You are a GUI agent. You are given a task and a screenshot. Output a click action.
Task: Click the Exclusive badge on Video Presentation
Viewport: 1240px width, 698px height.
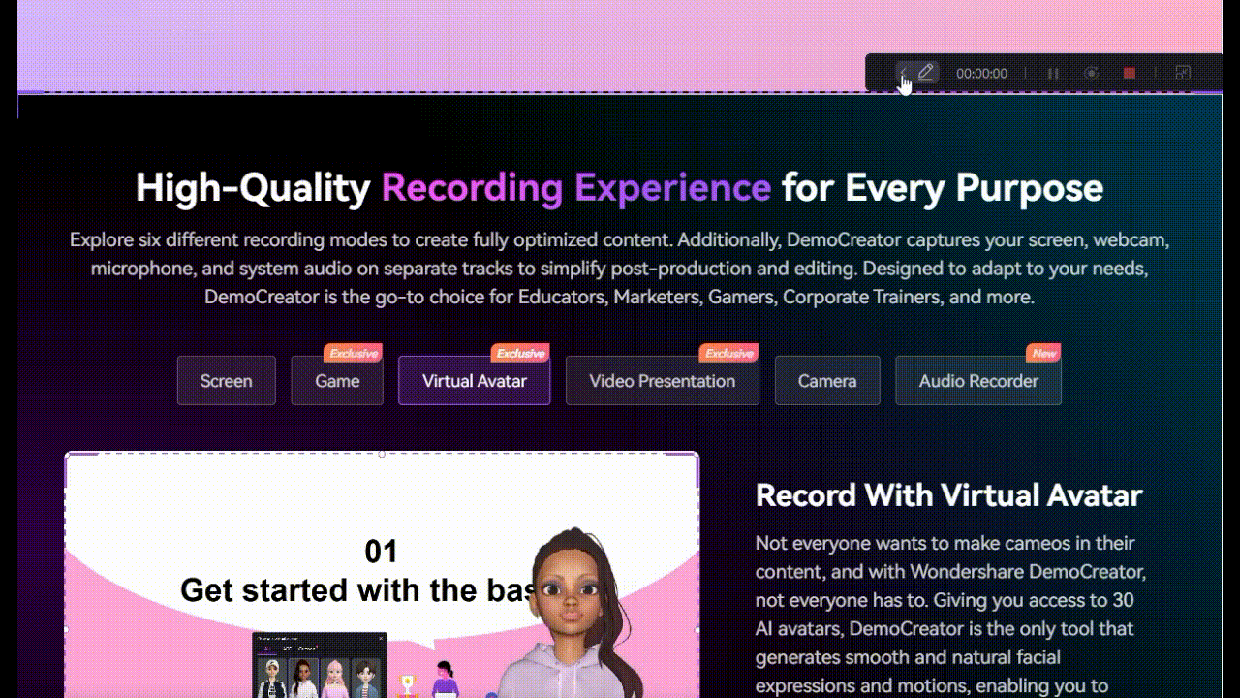click(729, 353)
